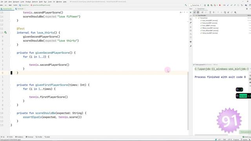Switch to Tennis.kt editor tab

coord(20,9)
